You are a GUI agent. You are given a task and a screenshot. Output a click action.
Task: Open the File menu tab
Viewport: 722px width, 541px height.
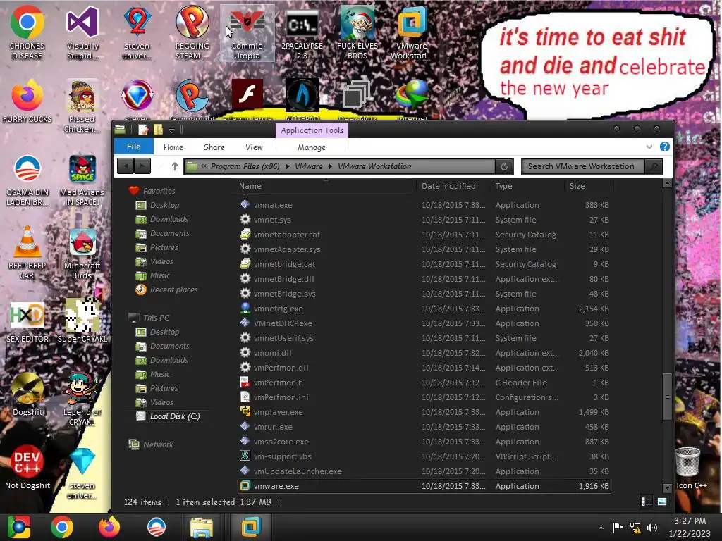[133, 147]
